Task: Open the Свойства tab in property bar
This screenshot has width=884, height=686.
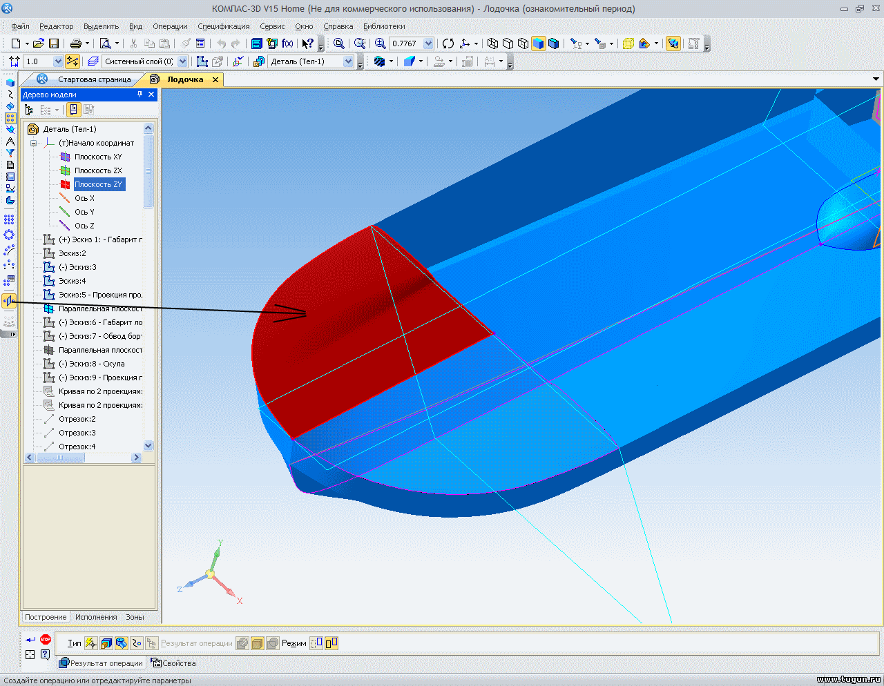Action: click(174, 663)
